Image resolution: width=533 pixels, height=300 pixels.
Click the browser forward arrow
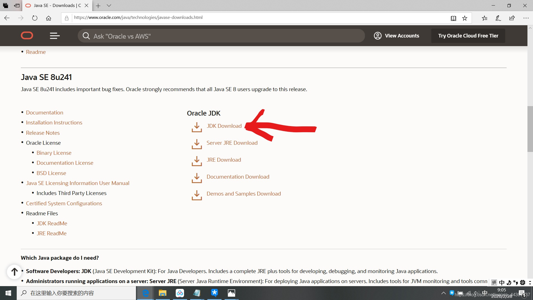coord(21,18)
